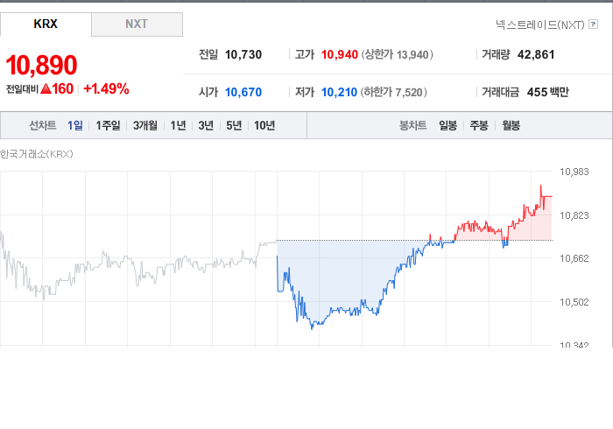
Task: Show the 주봉 weekly candle chart
Action: pyautogui.click(x=479, y=125)
